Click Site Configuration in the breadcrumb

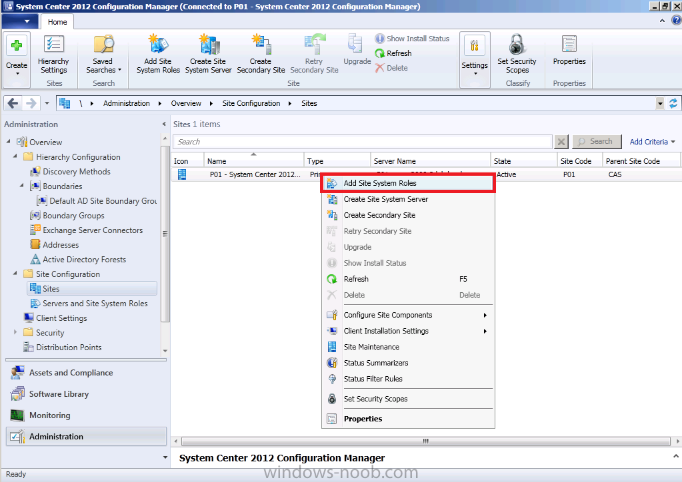[x=251, y=103]
